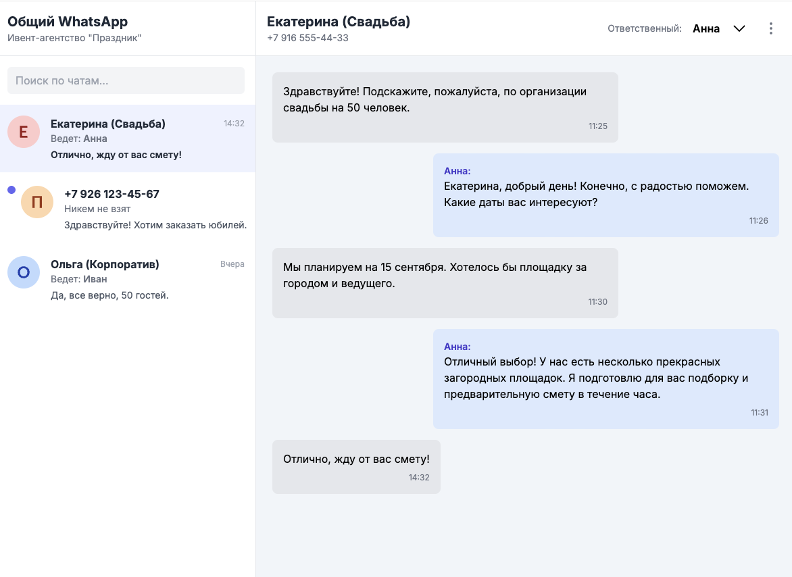Click the blue unread indicator dot
792x577 pixels.
[11, 190]
